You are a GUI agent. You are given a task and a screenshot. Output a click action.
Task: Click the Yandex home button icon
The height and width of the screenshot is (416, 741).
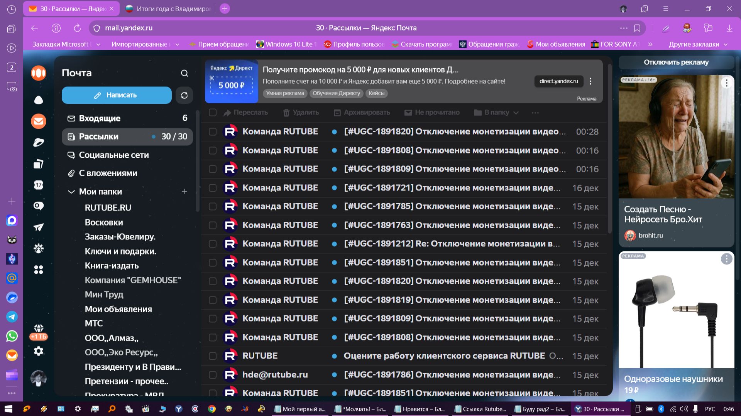coord(56,28)
